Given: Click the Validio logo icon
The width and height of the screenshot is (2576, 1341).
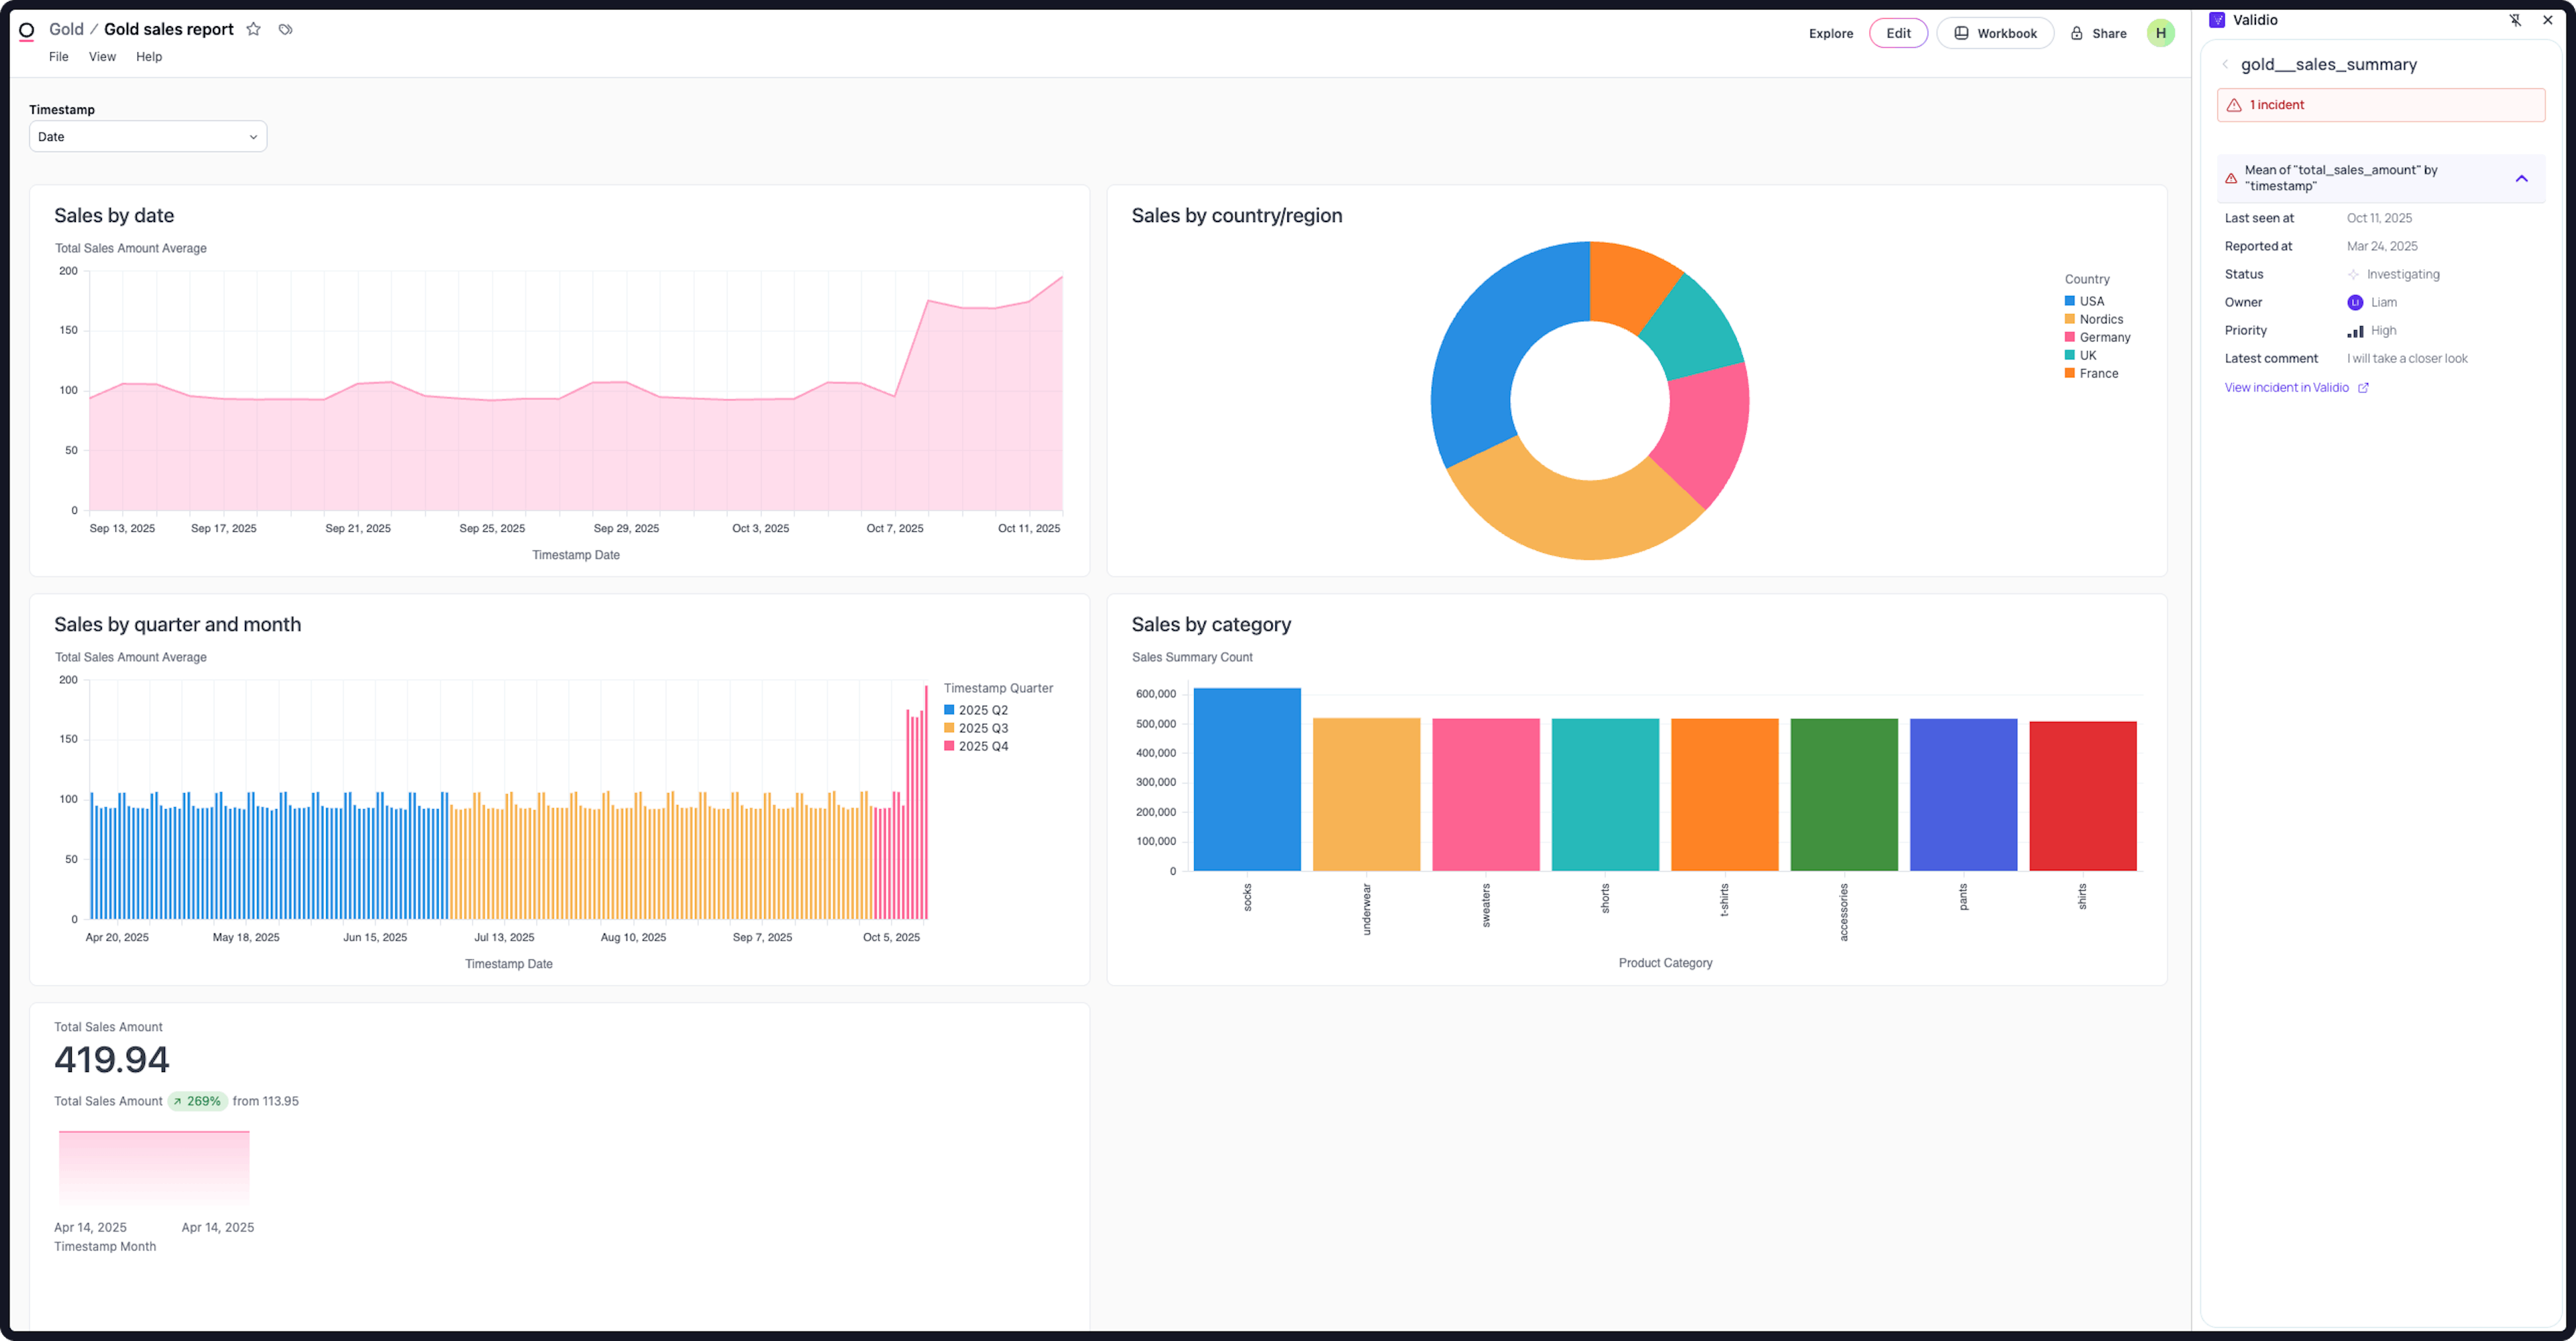Looking at the screenshot, I should [2217, 20].
